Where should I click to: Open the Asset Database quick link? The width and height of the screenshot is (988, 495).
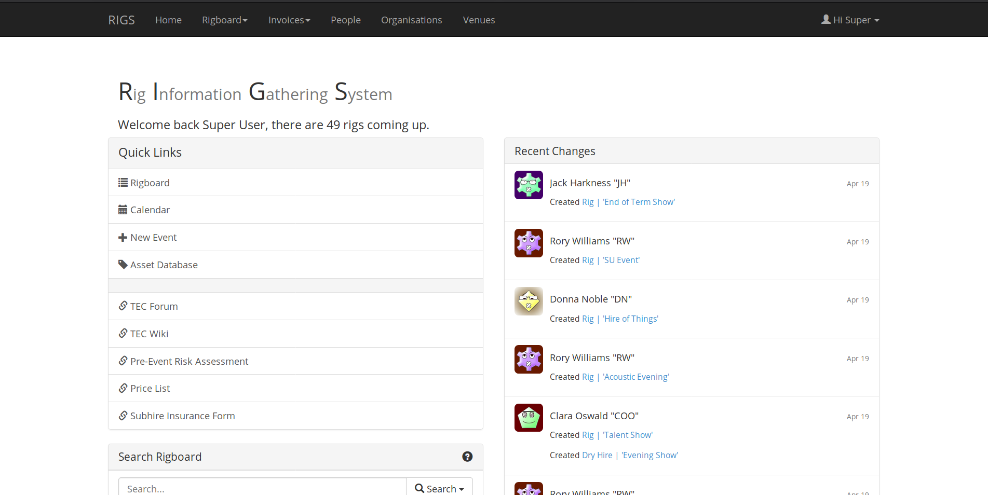click(164, 265)
